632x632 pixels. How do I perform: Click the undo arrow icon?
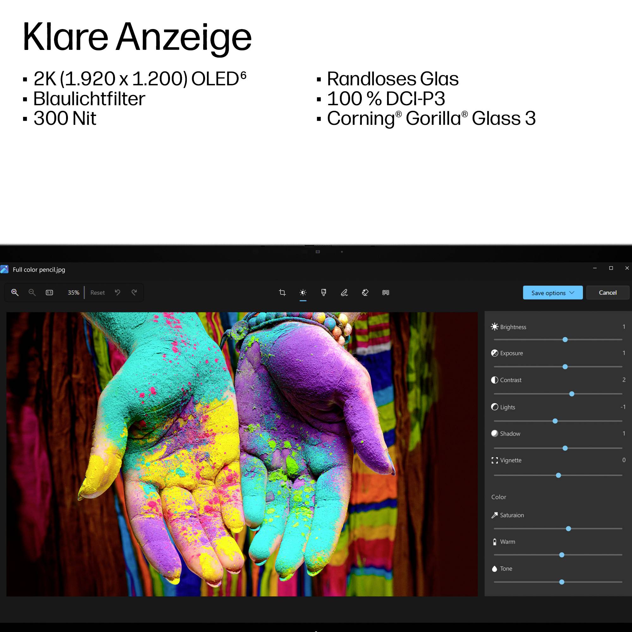point(118,292)
